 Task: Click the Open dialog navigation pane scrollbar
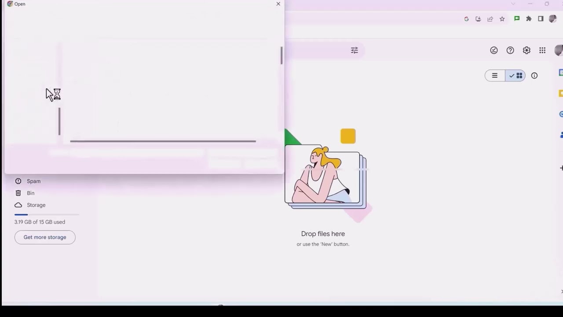(x=59, y=122)
